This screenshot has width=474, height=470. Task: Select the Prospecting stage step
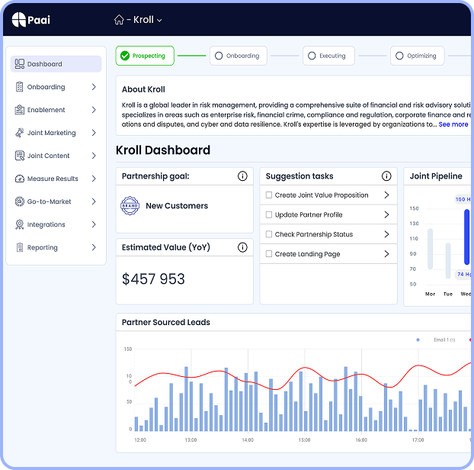tap(145, 56)
